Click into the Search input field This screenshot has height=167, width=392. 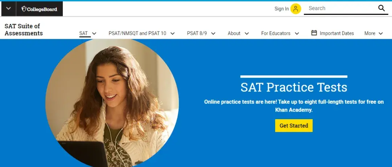pos(341,8)
